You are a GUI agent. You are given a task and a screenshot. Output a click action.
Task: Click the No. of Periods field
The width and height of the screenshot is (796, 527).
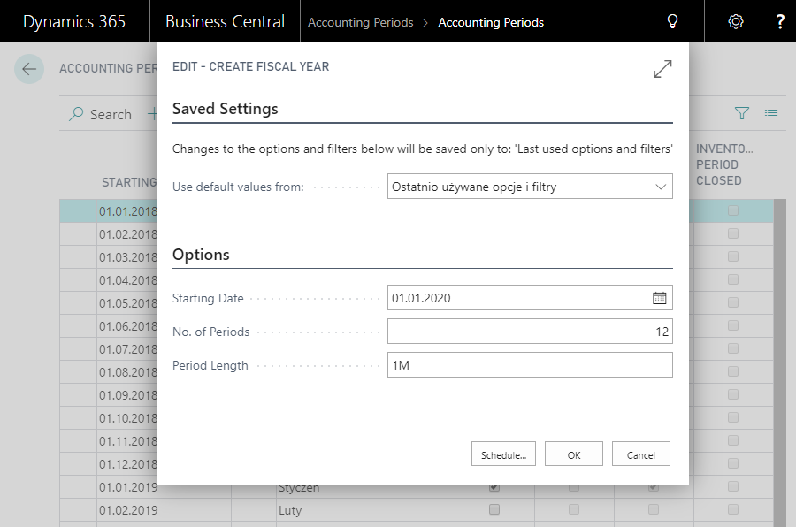pos(530,331)
